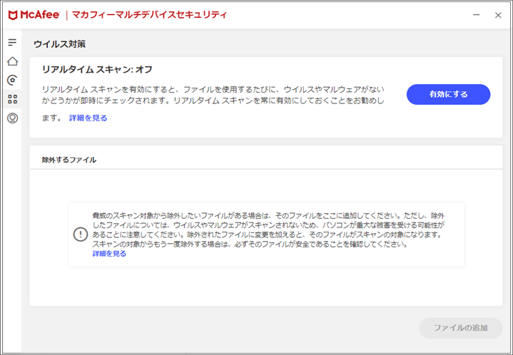The width and height of the screenshot is (513, 355).
Task: Click the ファイルの追加 button
Action: (x=461, y=328)
